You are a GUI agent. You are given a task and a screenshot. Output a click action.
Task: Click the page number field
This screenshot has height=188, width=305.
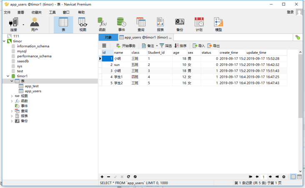click(264, 177)
